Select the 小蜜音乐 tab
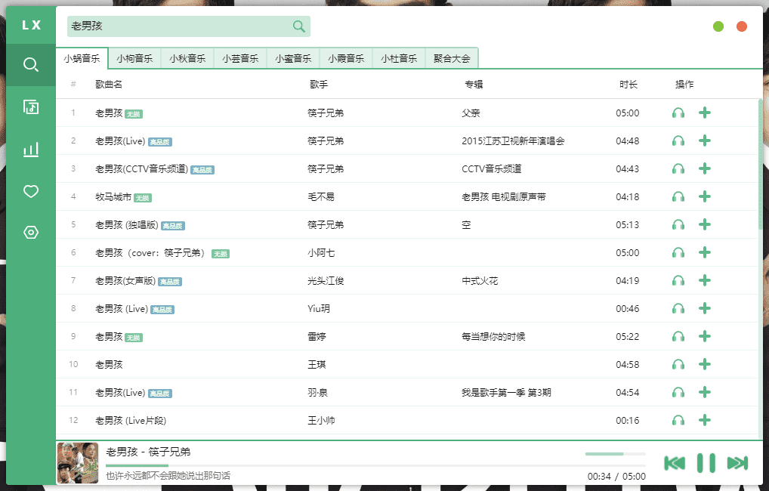The image size is (769, 491). coord(292,57)
